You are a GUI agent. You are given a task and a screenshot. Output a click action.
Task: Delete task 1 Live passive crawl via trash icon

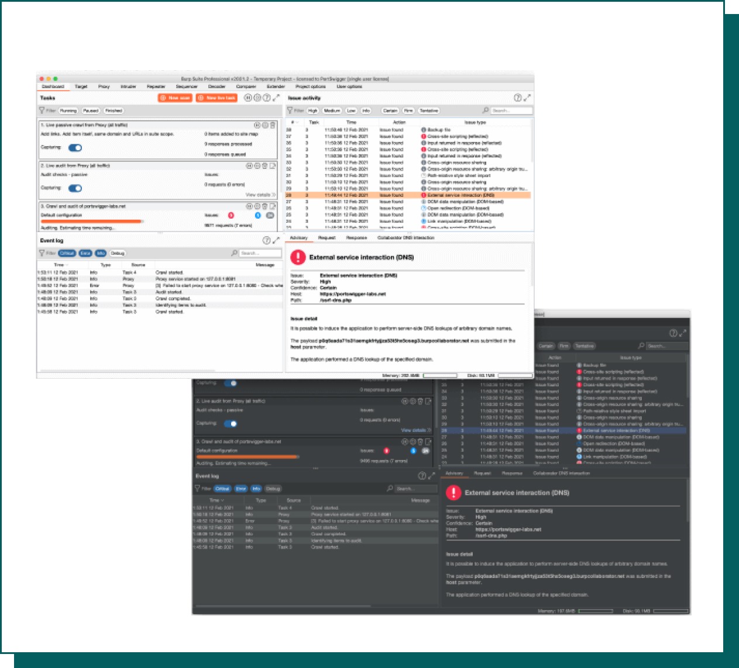[x=273, y=125]
